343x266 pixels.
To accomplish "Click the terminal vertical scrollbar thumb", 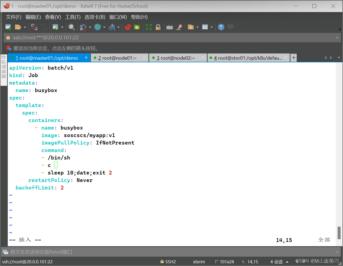I will (339, 233).
